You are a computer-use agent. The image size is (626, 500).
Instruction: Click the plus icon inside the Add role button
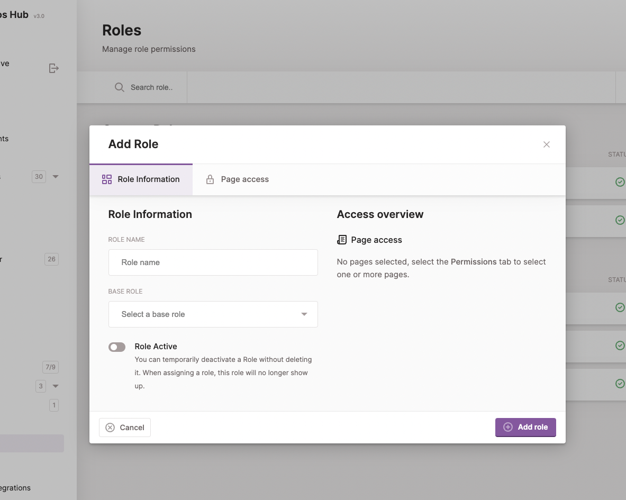coord(507,427)
